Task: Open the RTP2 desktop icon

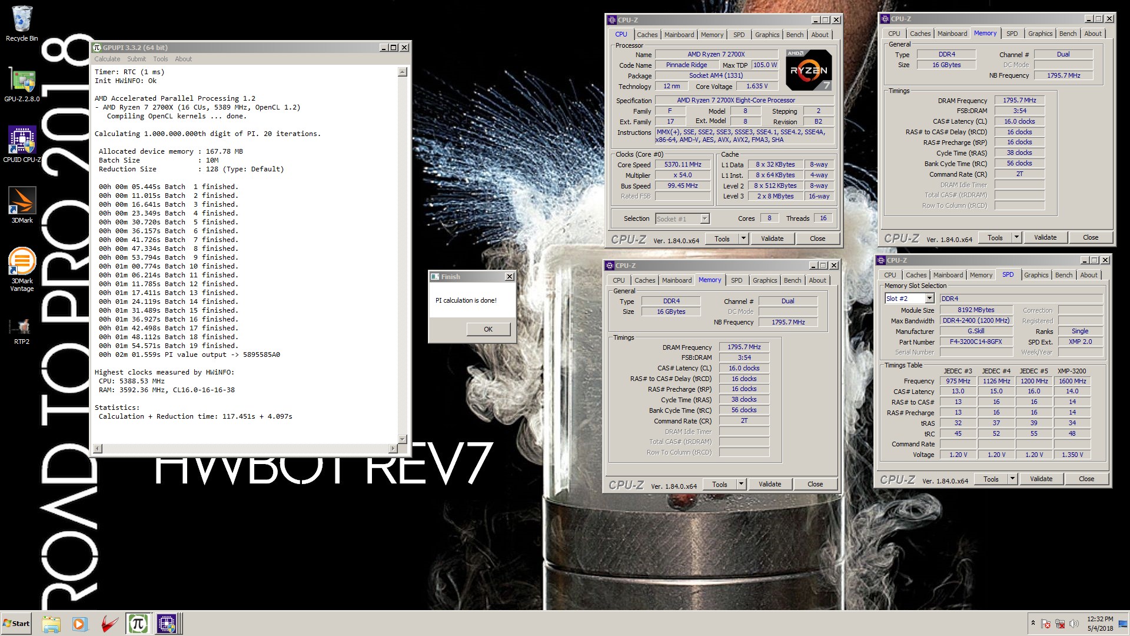Action: tap(22, 331)
